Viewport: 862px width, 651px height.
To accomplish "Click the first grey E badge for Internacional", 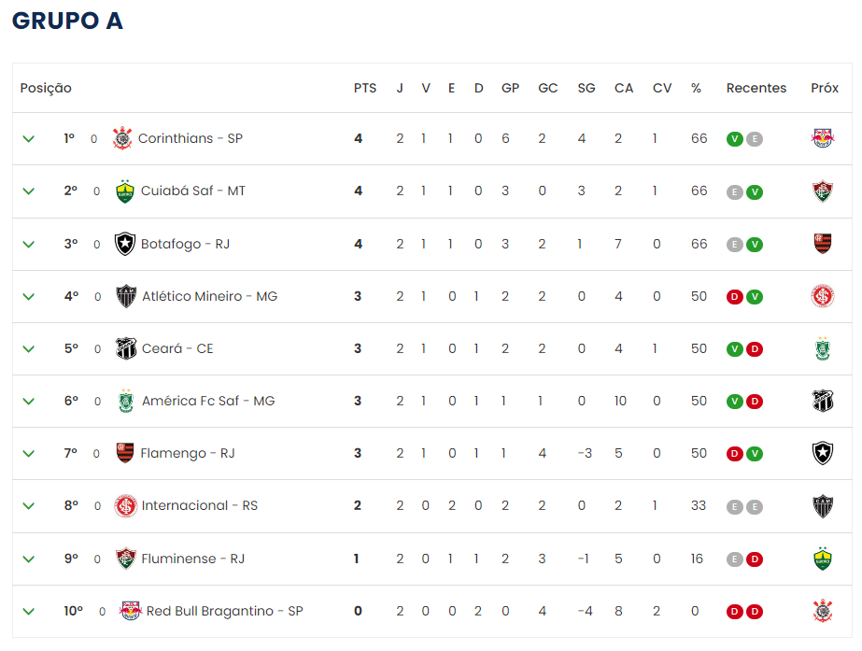I will click(x=734, y=506).
